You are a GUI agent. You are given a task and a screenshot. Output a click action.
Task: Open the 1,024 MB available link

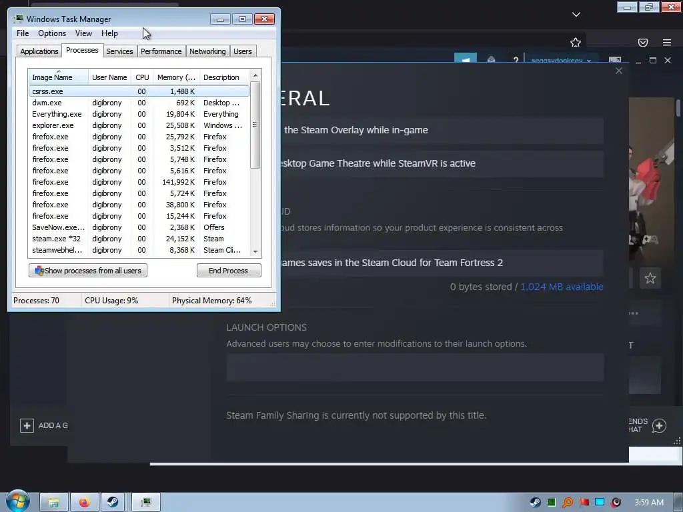pyautogui.click(x=562, y=287)
